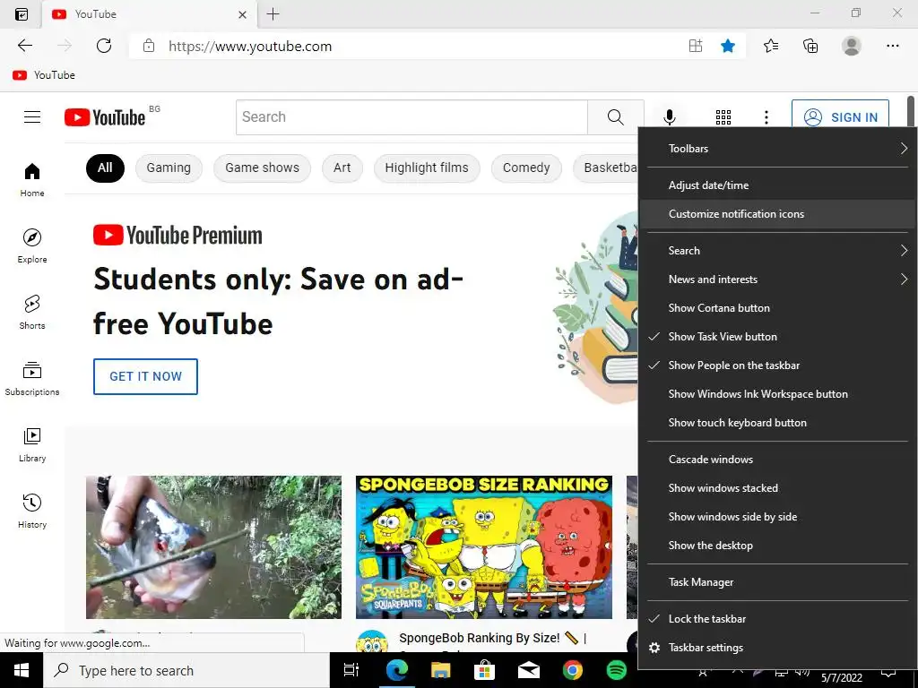Select the Highlight films chip
The image size is (918, 688).
(x=426, y=168)
